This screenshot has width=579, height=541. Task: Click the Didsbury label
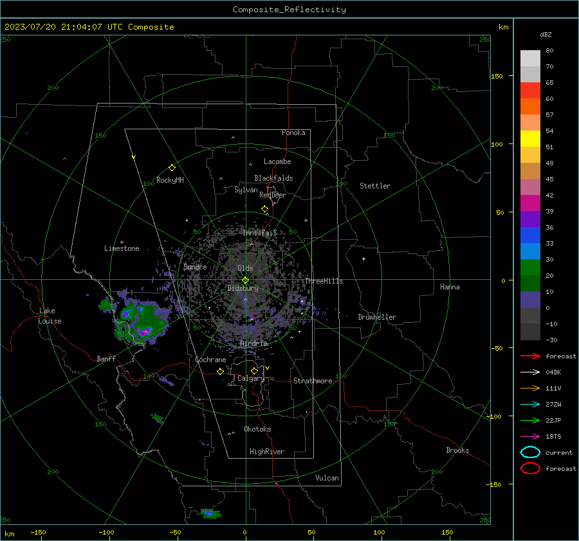tap(243, 288)
